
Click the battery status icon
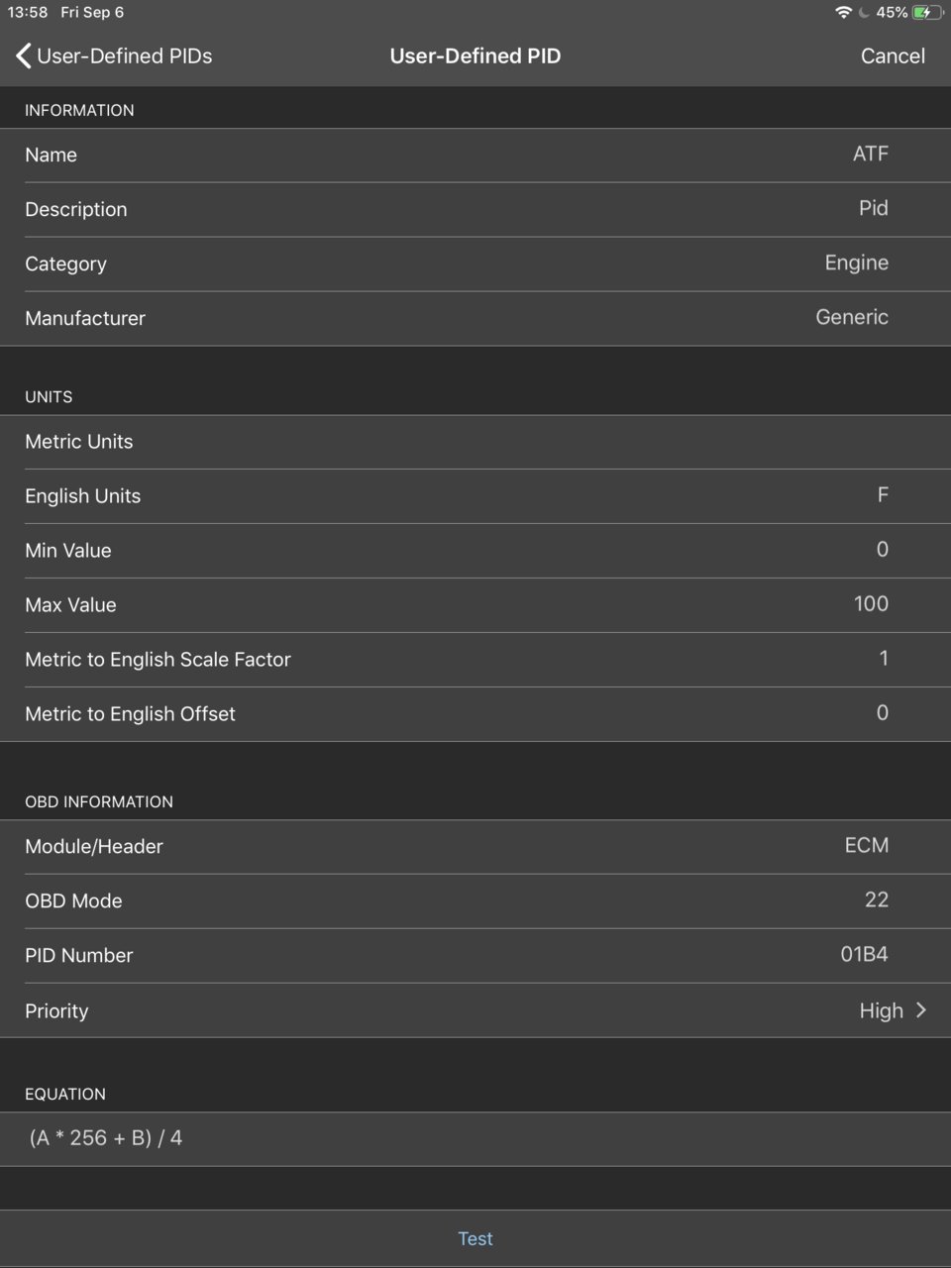(x=927, y=12)
